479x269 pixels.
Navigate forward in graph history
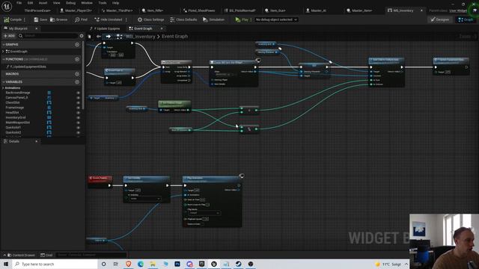[108, 37]
